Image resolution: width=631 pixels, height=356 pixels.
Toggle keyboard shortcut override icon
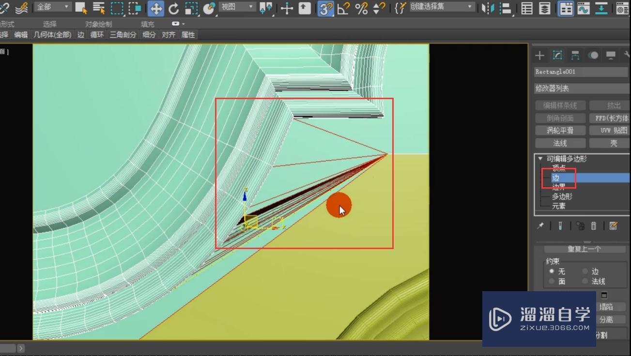pyautogui.click(x=305, y=8)
